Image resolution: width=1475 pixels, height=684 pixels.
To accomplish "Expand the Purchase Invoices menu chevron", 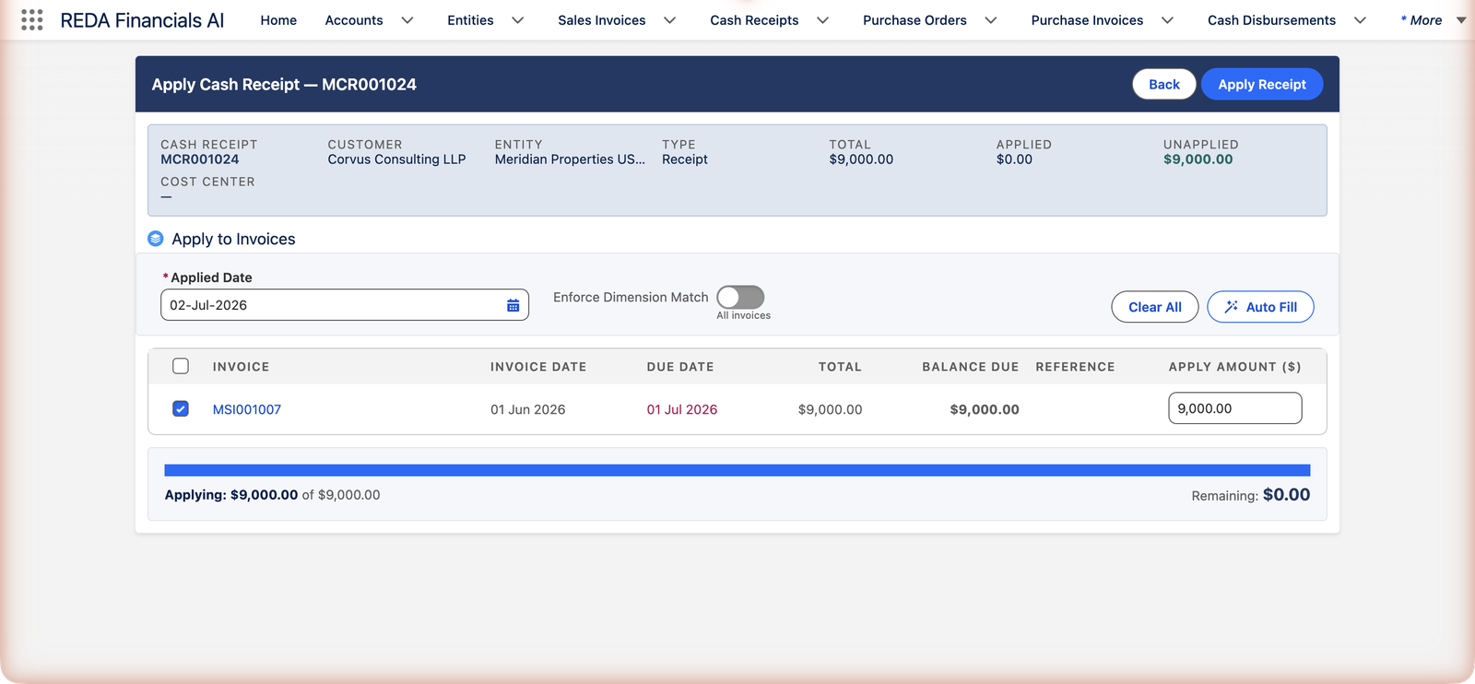I will (1168, 20).
